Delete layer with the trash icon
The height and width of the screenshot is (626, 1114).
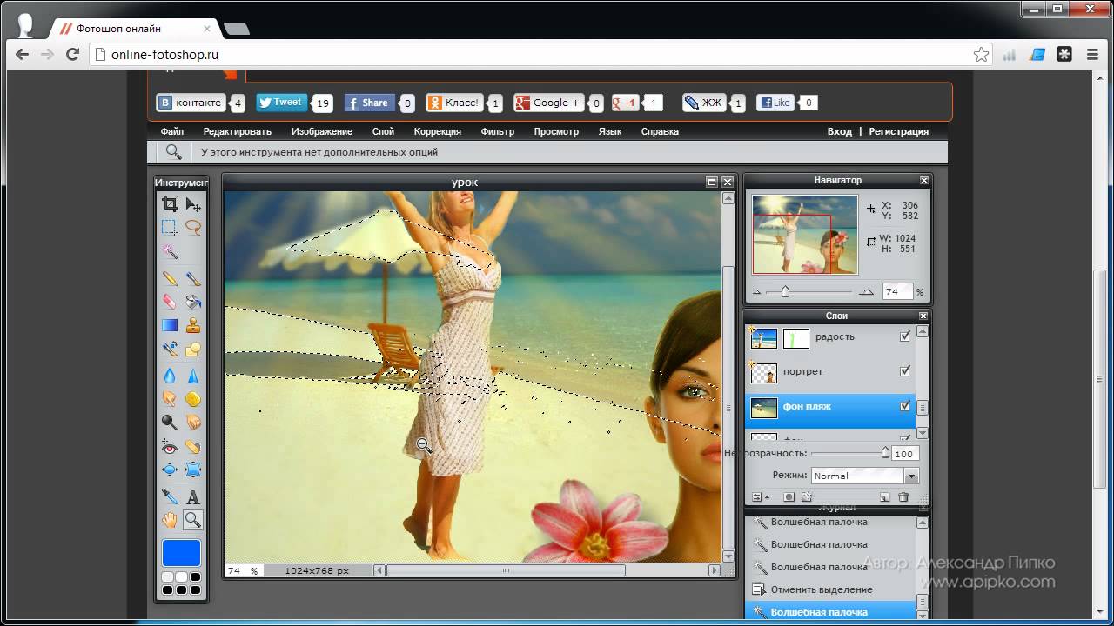(x=903, y=497)
